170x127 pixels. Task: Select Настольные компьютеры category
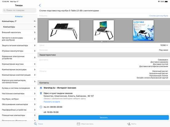(19, 94)
